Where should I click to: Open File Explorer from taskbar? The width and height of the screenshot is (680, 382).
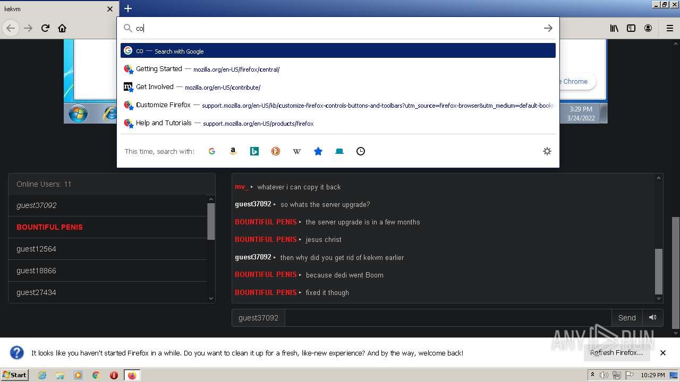tap(60, 375)
